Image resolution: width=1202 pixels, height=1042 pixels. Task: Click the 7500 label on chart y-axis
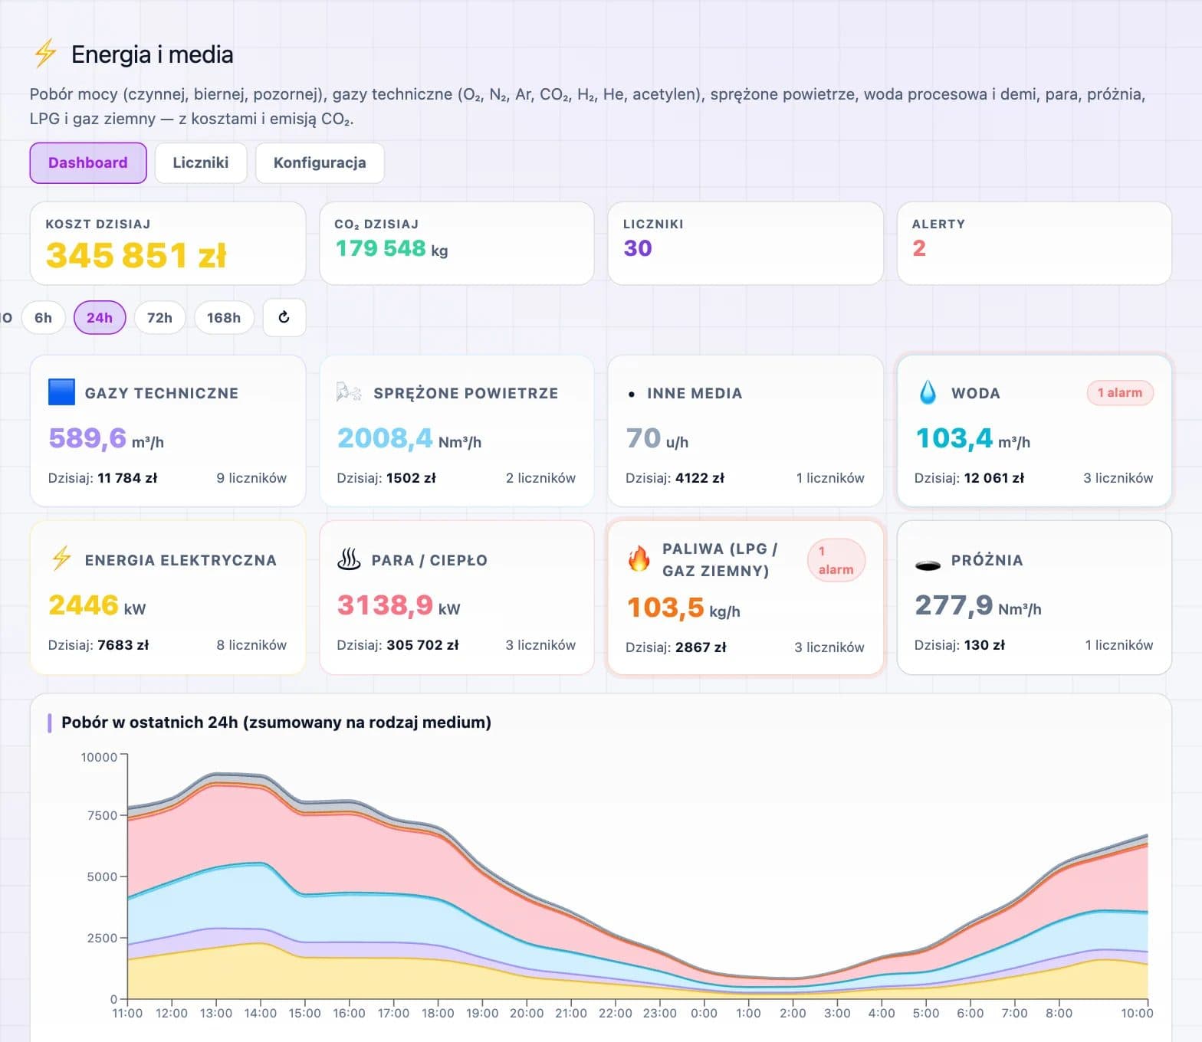pos(102,815)
